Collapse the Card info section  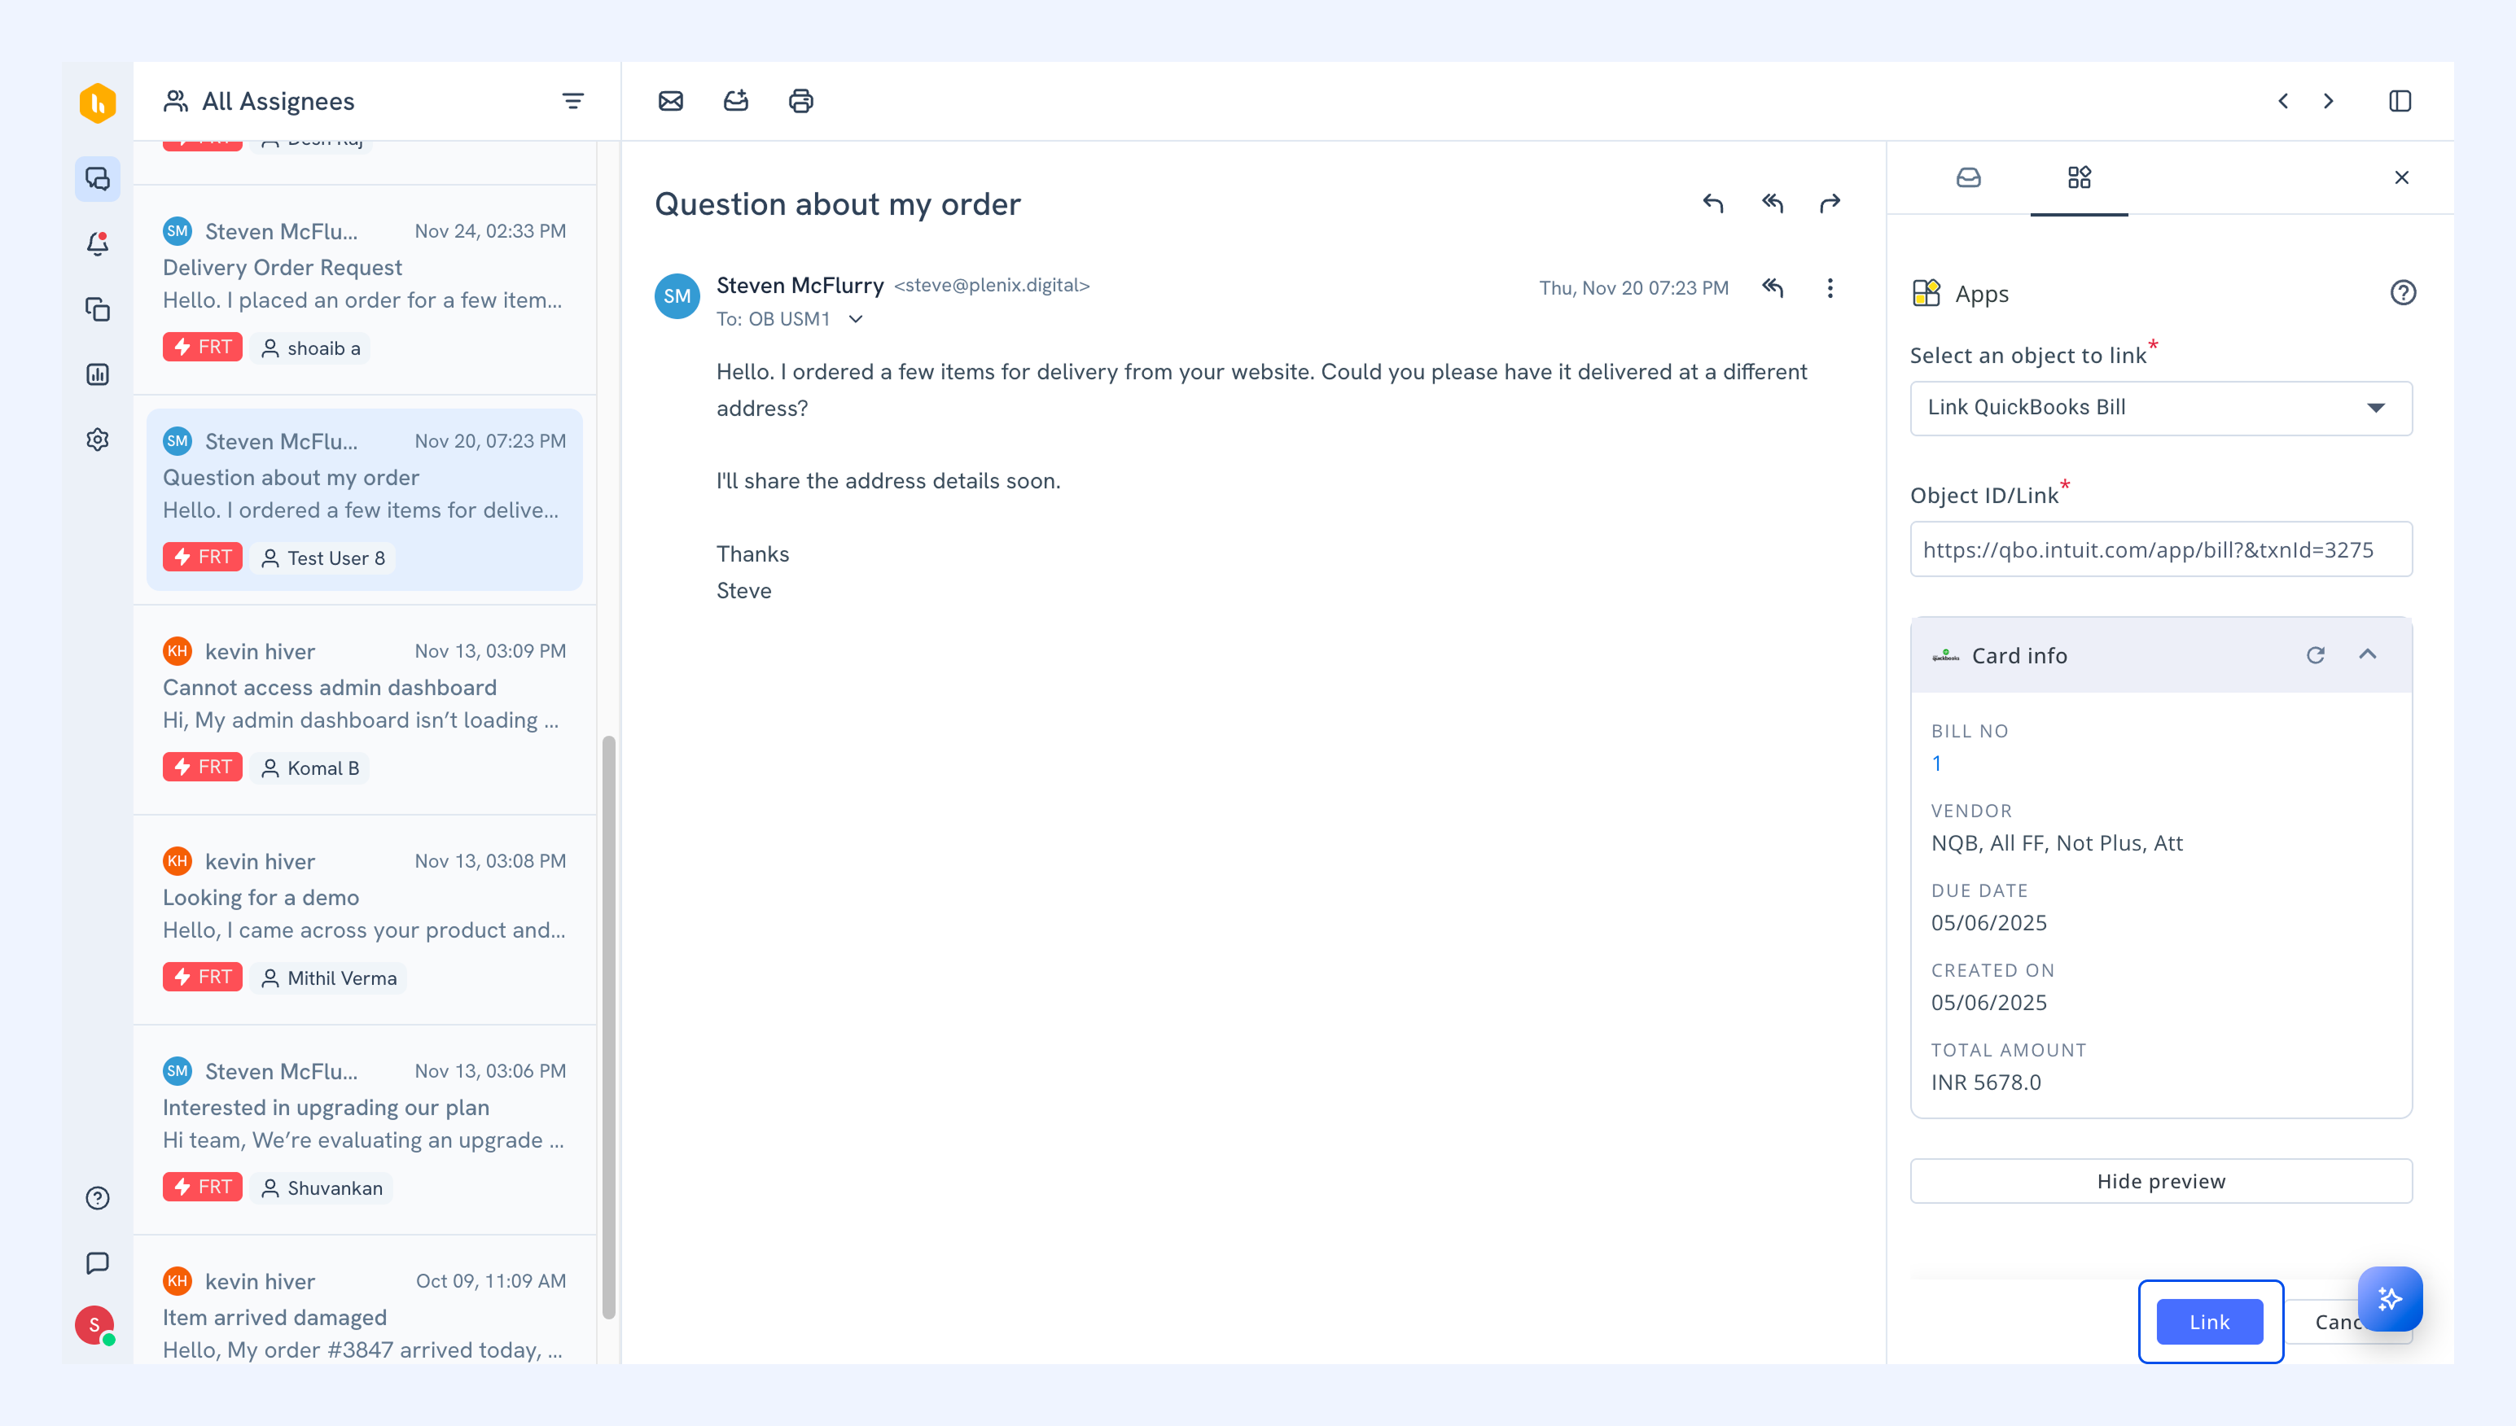2368,654
